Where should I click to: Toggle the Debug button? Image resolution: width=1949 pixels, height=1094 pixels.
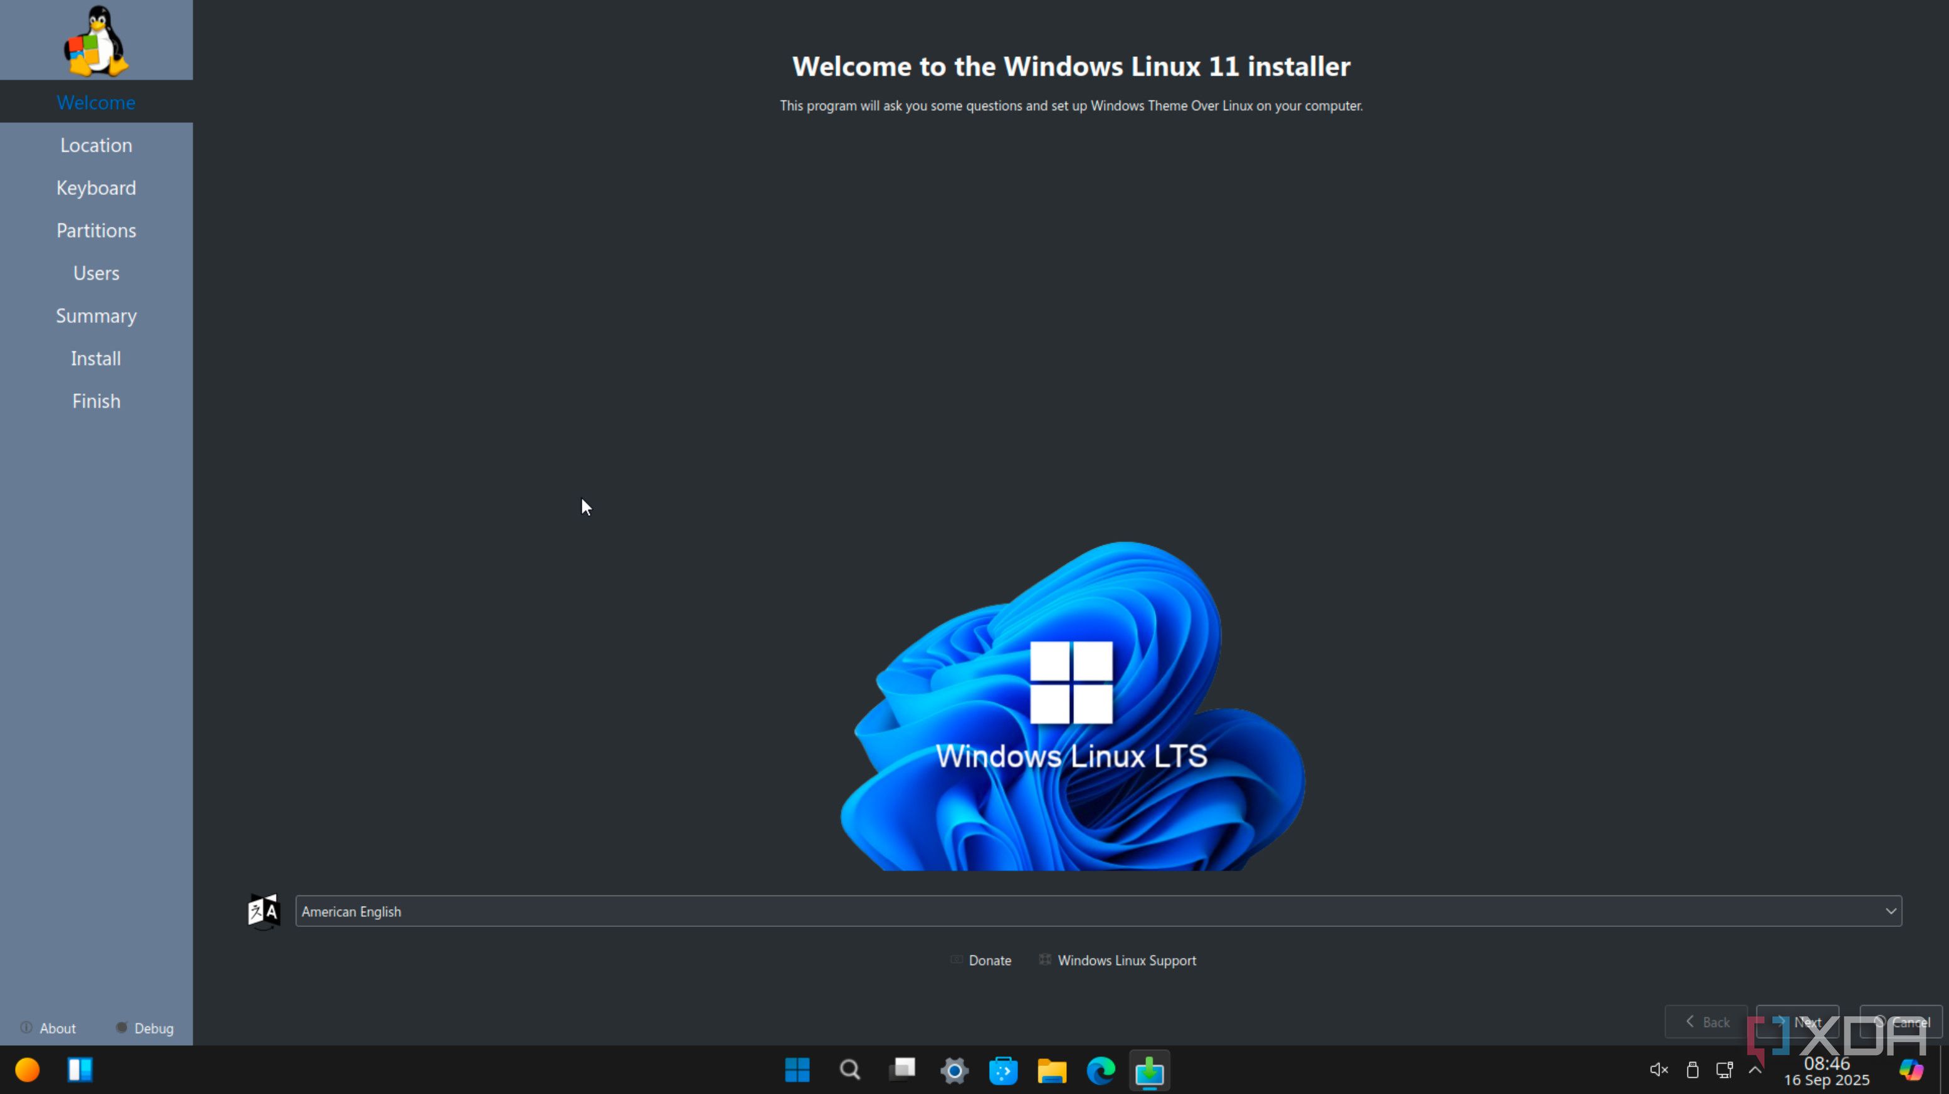point(145,1028)
